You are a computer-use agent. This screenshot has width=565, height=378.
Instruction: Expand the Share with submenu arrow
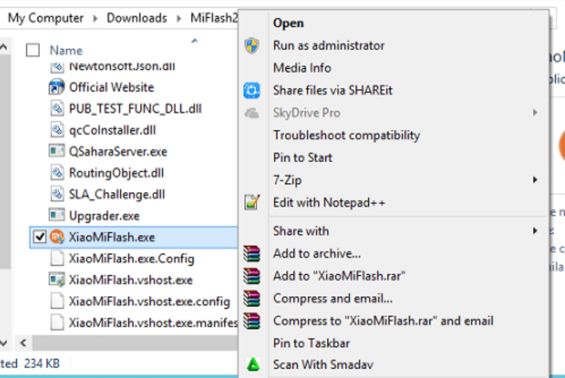coord(535,231)
